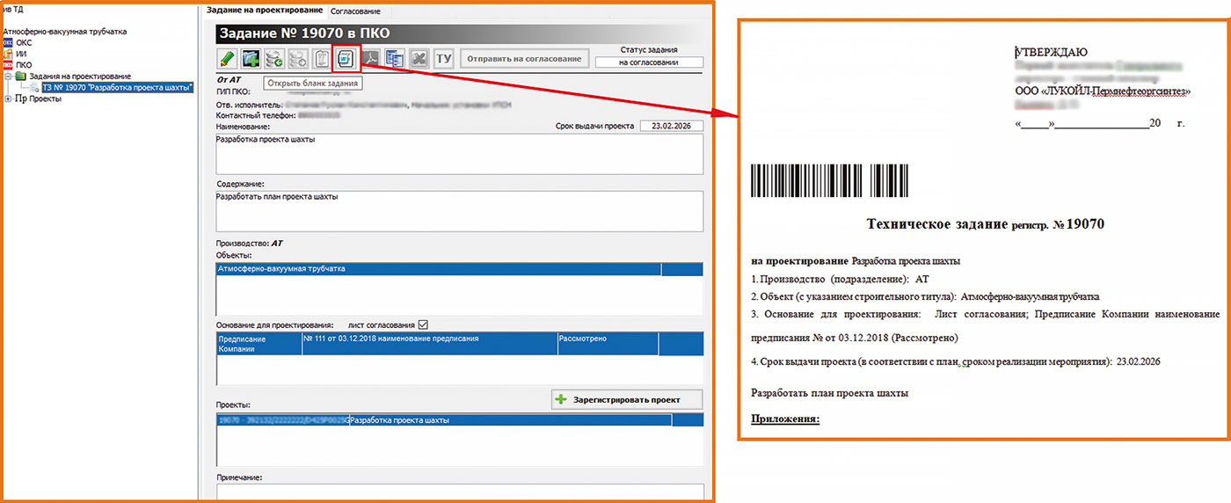The height and width of the screenshot is (503, 1231).
Task: Expand the 'Проекты' tree node
Action: (x=8, y=98)
